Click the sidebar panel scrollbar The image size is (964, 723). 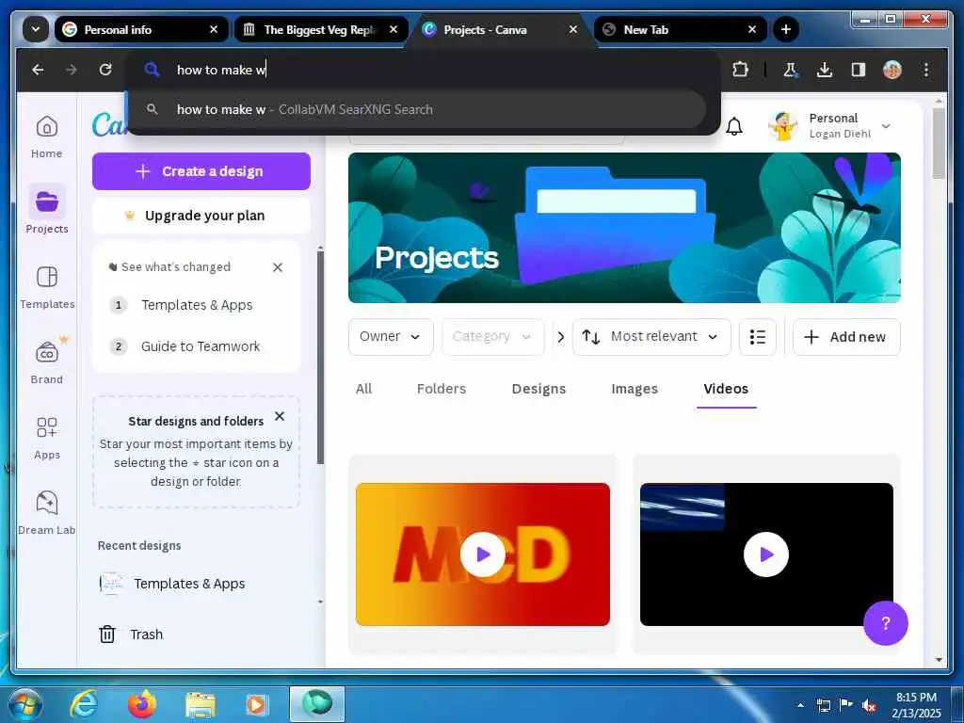[320, 357]
